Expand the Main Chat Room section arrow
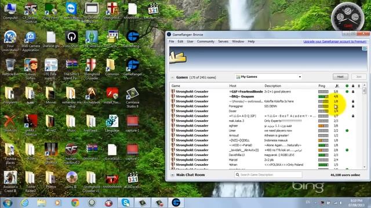This screenshot has height=208, width=371. 173,175
